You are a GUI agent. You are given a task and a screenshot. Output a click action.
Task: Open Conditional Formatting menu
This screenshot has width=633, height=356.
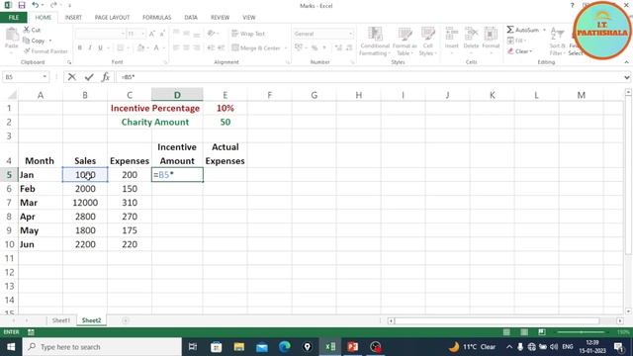(375, 42)
